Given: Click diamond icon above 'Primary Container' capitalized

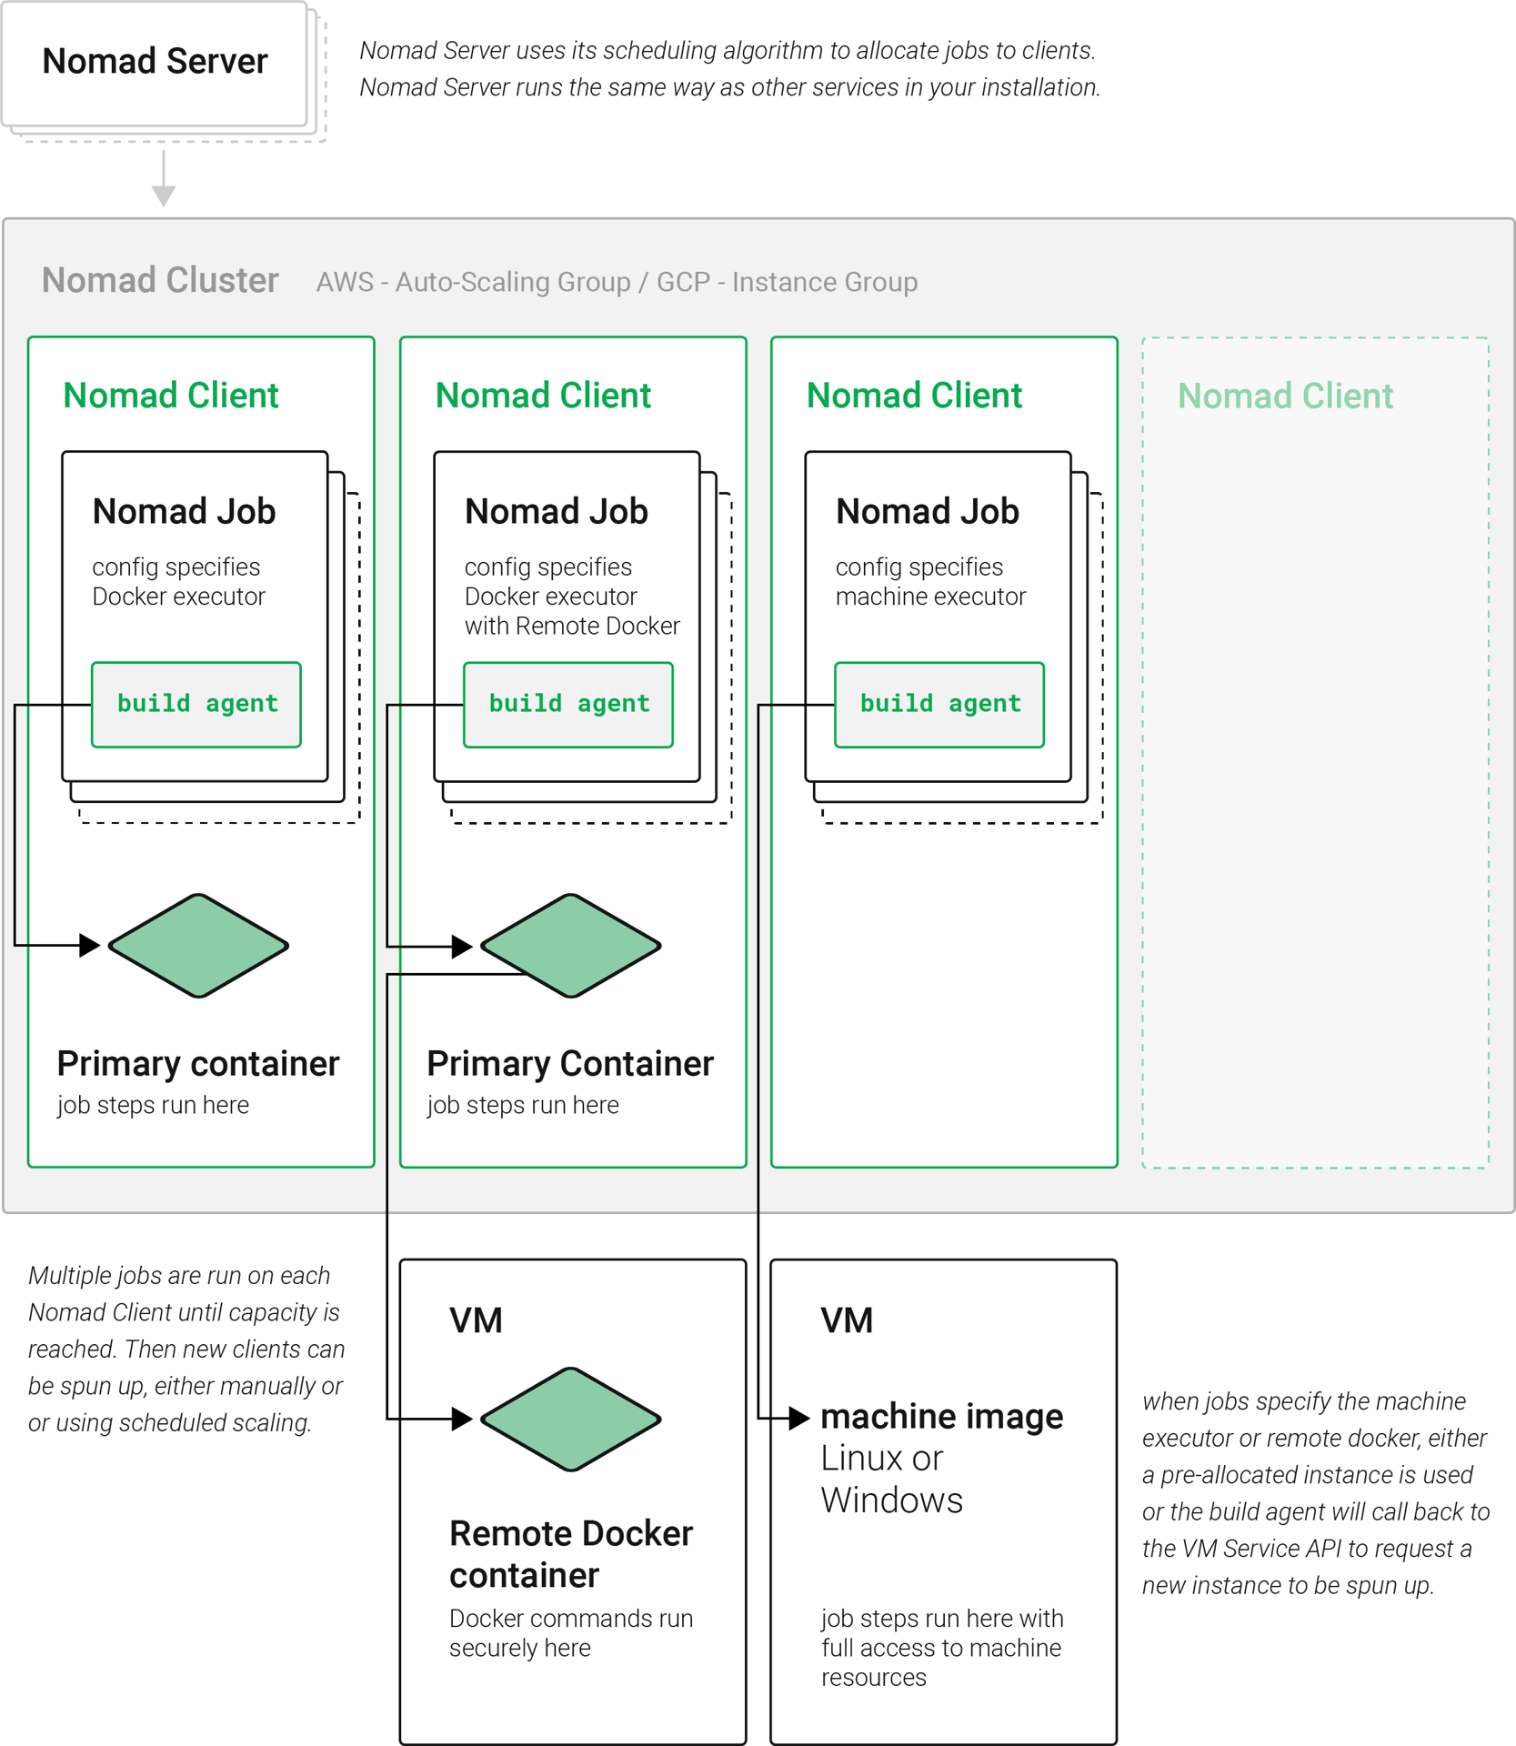Looking at the screenshot, I should pos(570,946).
